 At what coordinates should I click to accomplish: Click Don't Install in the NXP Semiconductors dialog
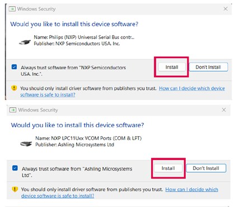208,67
